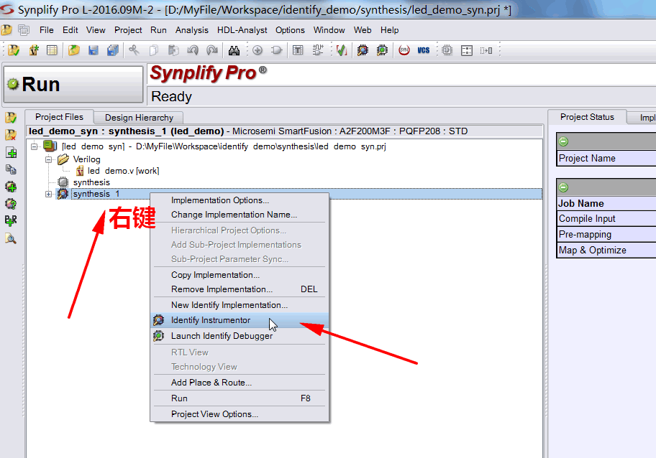Open Project View Options... entry
This screenshot has height=458, width=656.
[x=240, y=414]
